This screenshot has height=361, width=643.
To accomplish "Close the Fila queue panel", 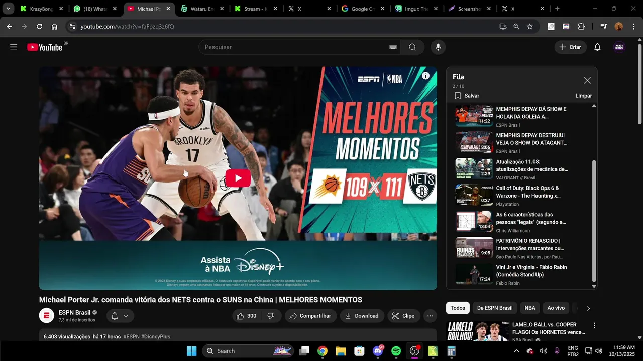I will 587,80.
